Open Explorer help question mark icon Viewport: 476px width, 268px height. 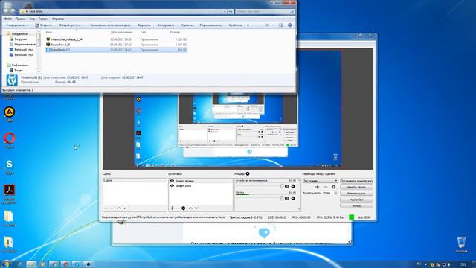point(289,25)
